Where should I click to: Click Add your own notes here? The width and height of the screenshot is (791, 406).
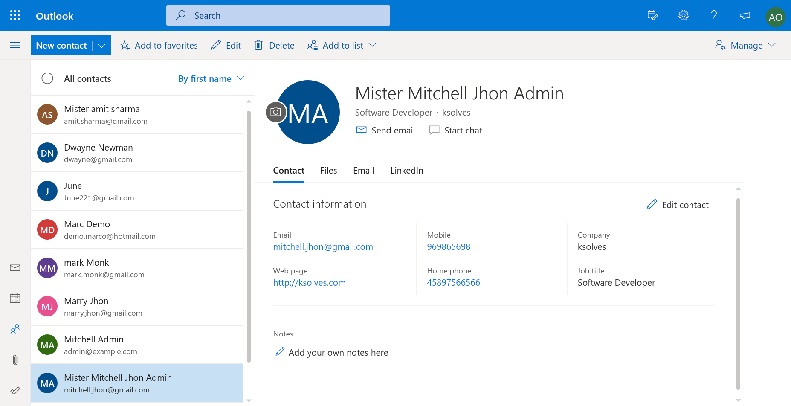[x=338, y=353]
